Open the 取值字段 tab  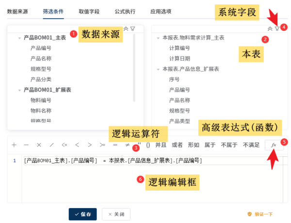(x=89, y=12)
